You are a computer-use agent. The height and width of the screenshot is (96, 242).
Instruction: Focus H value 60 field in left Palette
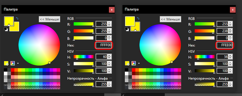coord(102,57)
